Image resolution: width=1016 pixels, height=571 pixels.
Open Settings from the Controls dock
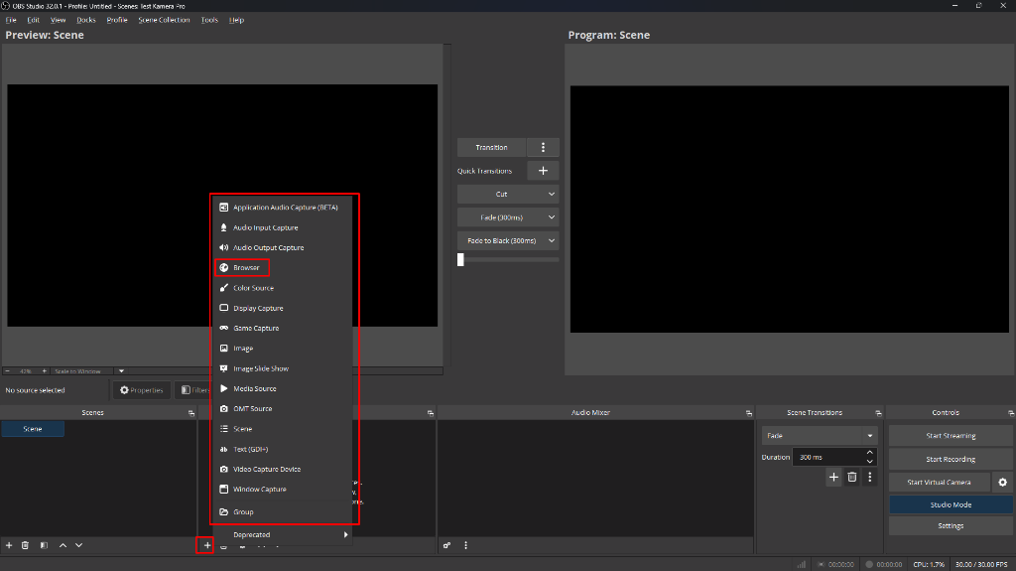951,526
